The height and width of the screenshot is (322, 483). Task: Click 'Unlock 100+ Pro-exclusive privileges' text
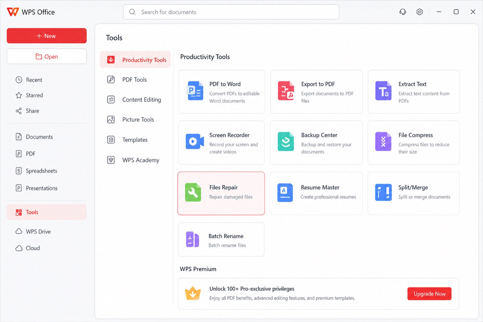[252, 289]
